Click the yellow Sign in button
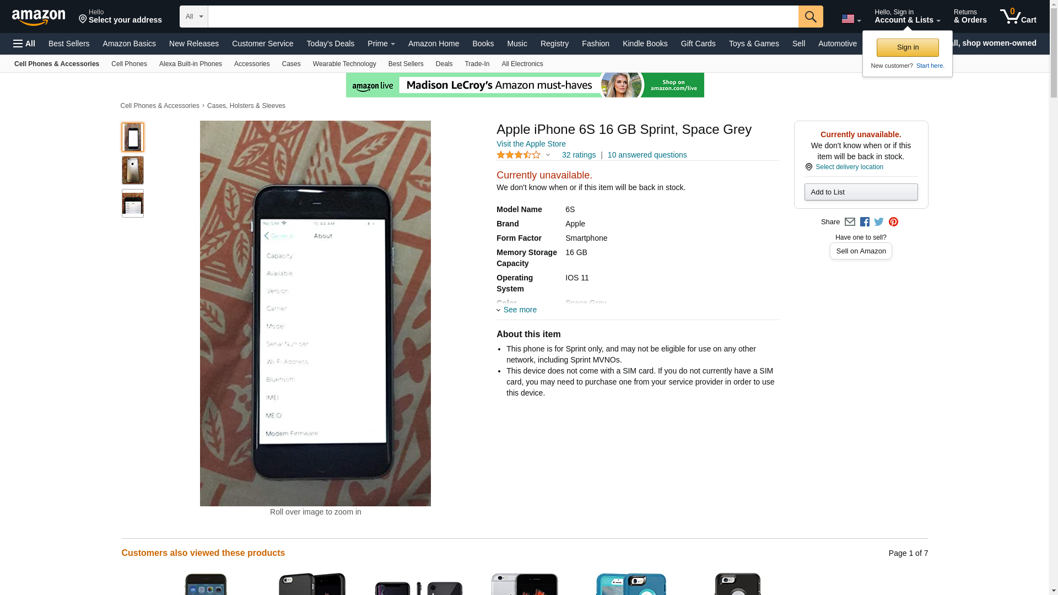Image resolution: width=1058 pixels, height=595 pixels. 908,47
